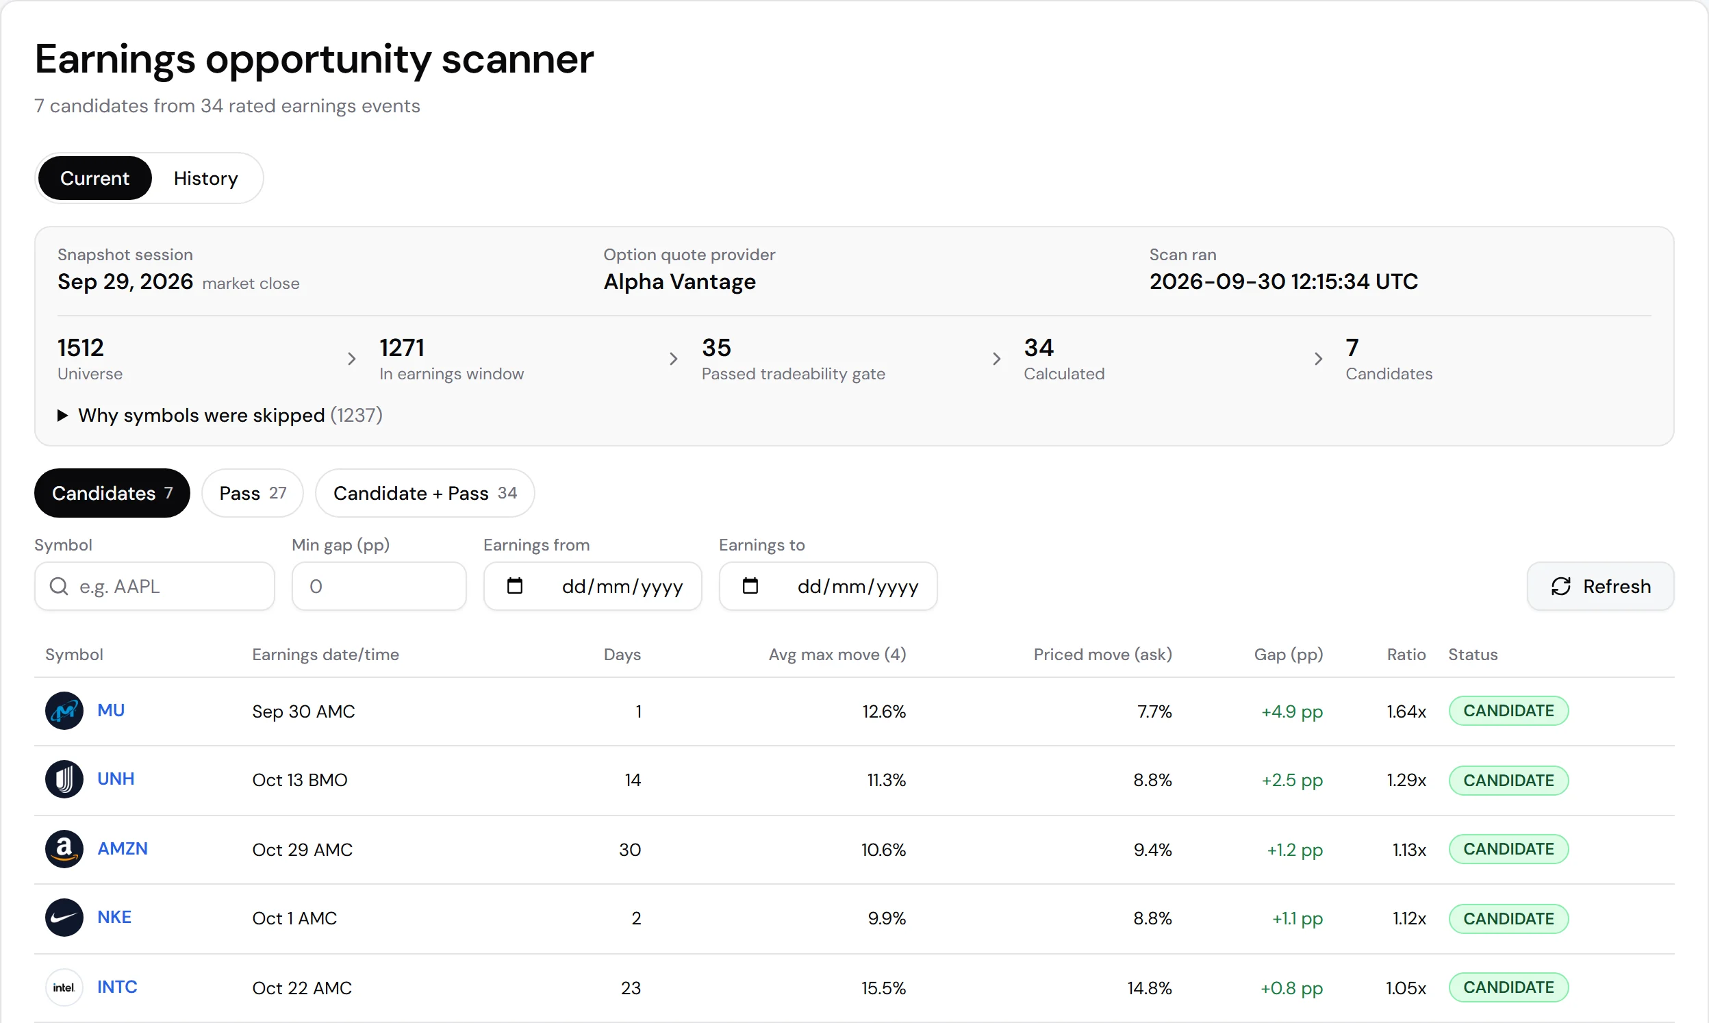1709x1023 pixels.
Task: Click the INTC Intel logo icon
Action: (x=64, y=988)
